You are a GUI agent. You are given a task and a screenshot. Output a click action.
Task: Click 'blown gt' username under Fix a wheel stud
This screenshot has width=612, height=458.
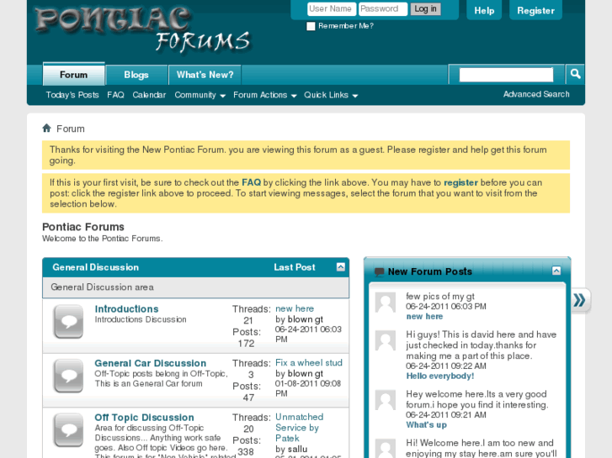click(305, 373)
